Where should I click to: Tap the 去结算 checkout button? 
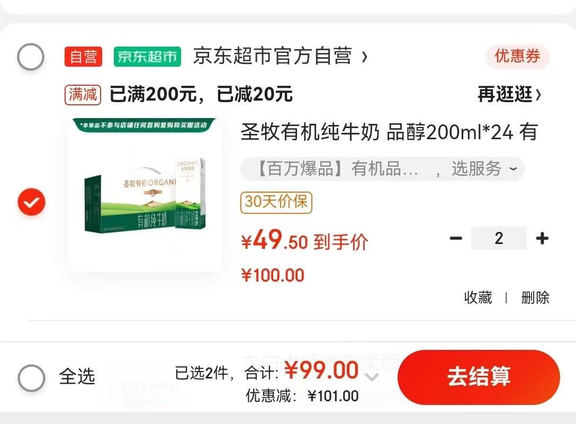tap(479, 377)
